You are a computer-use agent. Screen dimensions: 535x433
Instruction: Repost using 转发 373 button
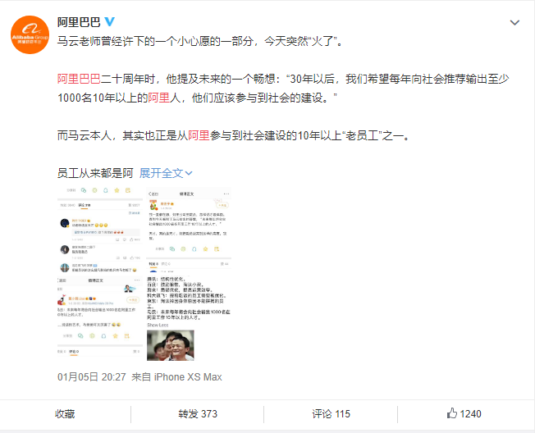click(198, 414)
